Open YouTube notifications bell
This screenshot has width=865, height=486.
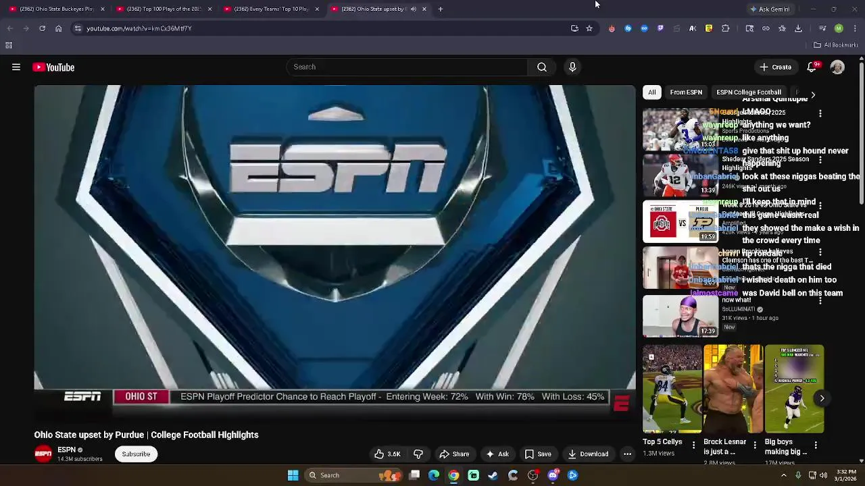(812, 67)
